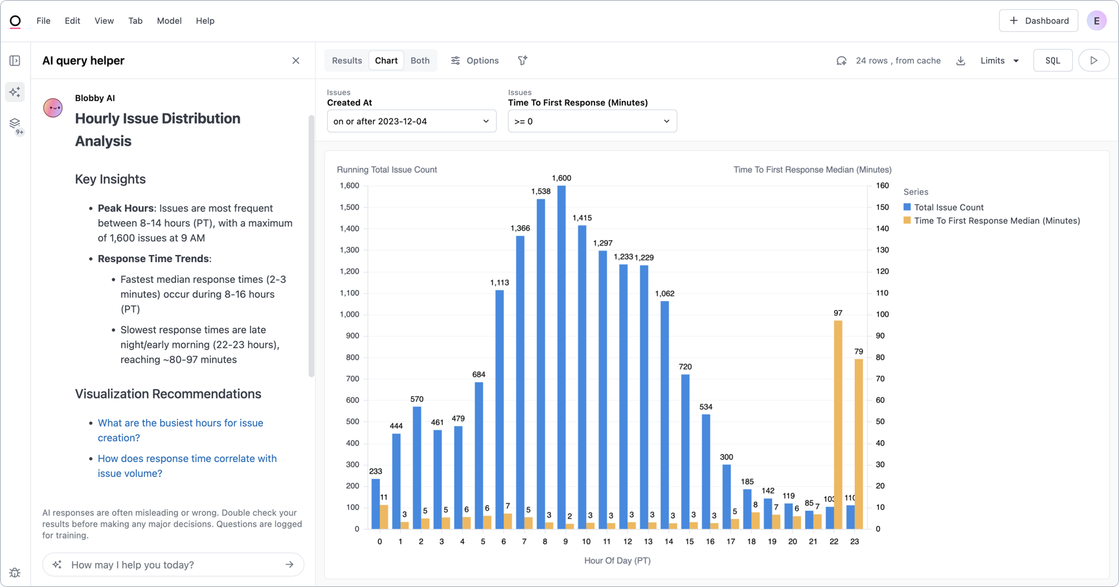Open the Created At date filter dropdown
This screenshot has height=587, width=1119.
coord(411,121)
